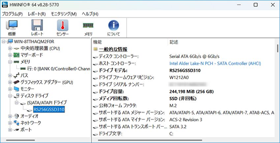Select memory row 行: 0 [BANK 0 entry
Image resolution: width=280 pixels, height=143 pixels.
[x=59, y=69]
